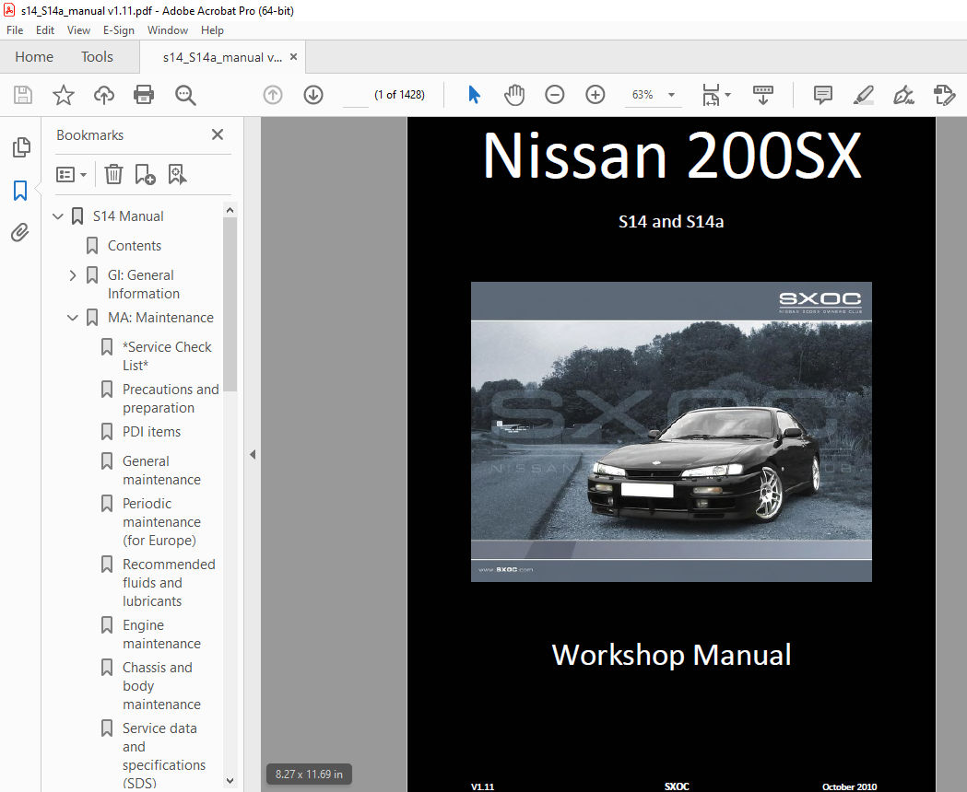The width and height of the screenshot is (967, 792).
Task: Print the document via printer icon
Action: pos(144,95)
